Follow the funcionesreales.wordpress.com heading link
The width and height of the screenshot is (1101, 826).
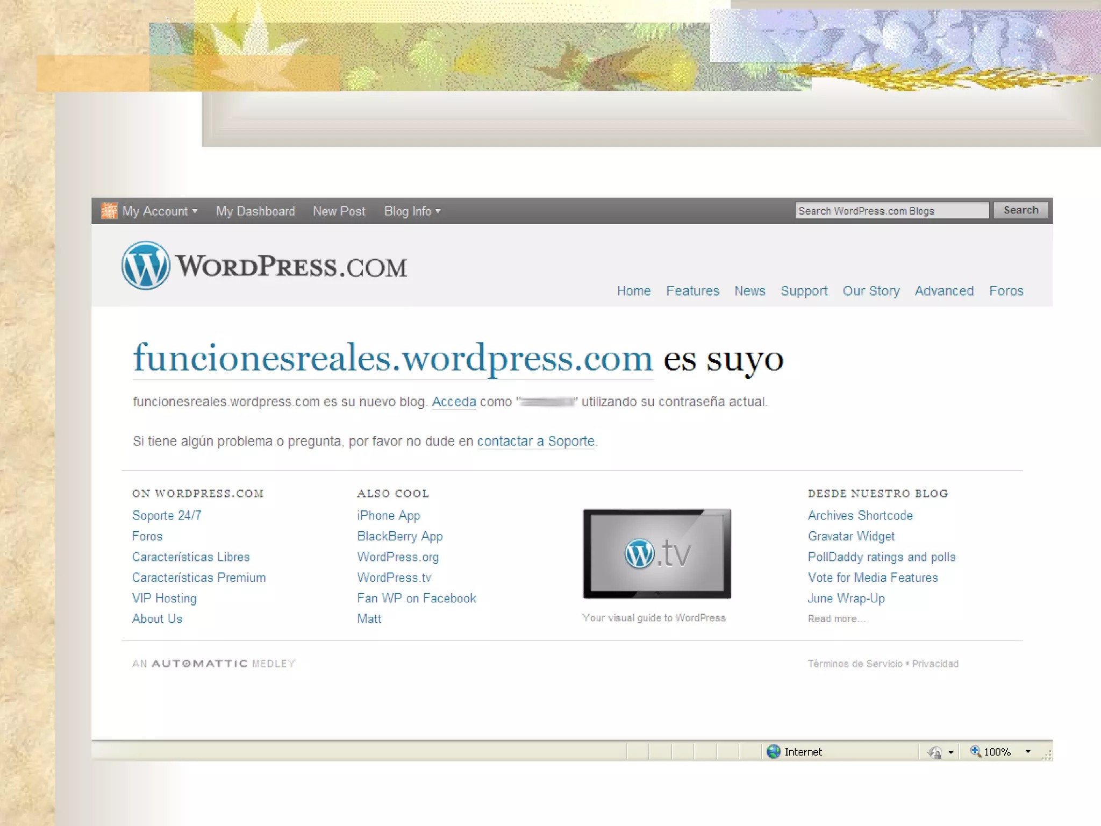pos(392,359)
